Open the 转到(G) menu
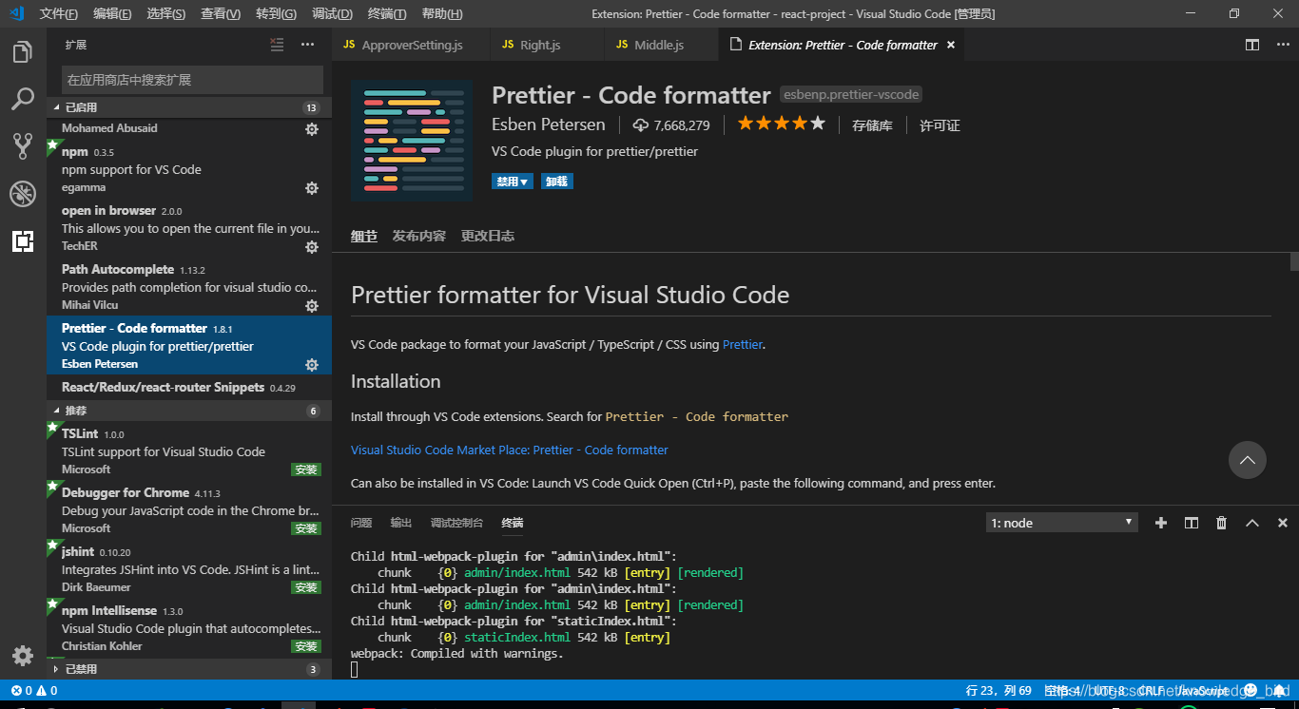1299x709 pixels. click(x=276, y=13)
